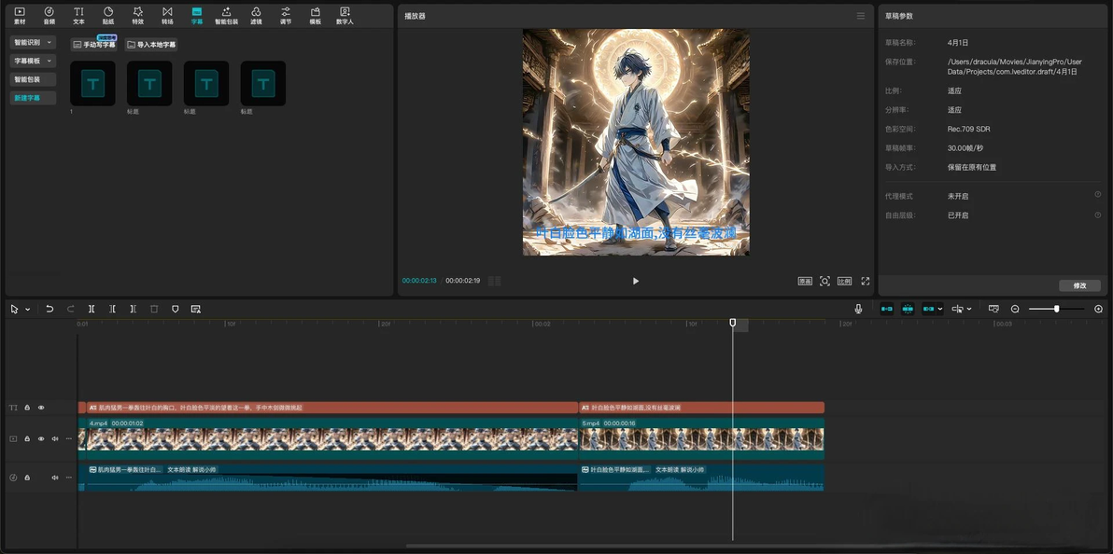Viewport: 1113px width, 554px height.
Task: Select 新建字幕 in the left sidebar
Action: point(33,98)
